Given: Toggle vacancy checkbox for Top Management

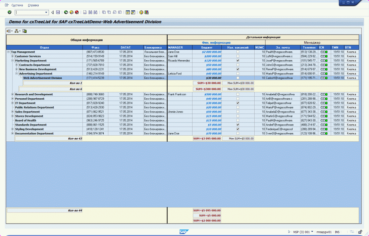Looking at the screenshot, I should pyautogui.click(x=238, y=52).
